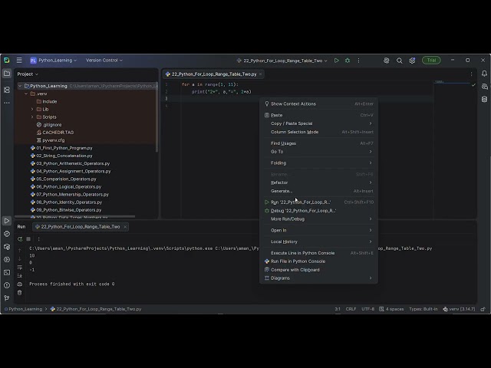The height and width of the screenshot is (368, 491).
Task: Open More Actions three-dot menu near debug icon
Action: coord(358,61)
